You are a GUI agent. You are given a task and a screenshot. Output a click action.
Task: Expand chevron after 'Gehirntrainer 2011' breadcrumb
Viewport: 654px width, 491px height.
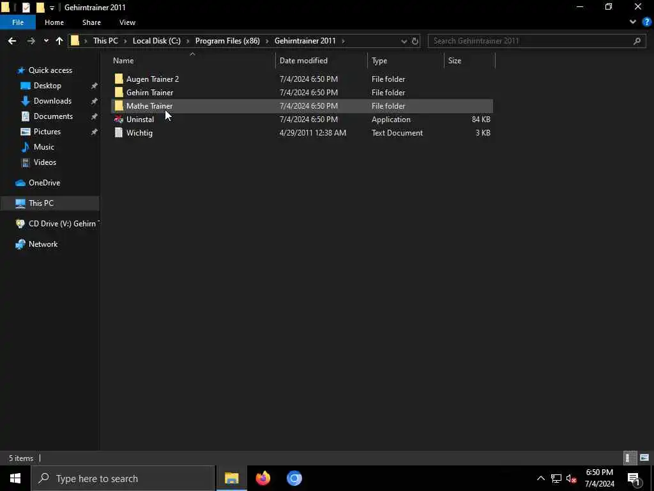pos(343,41)
